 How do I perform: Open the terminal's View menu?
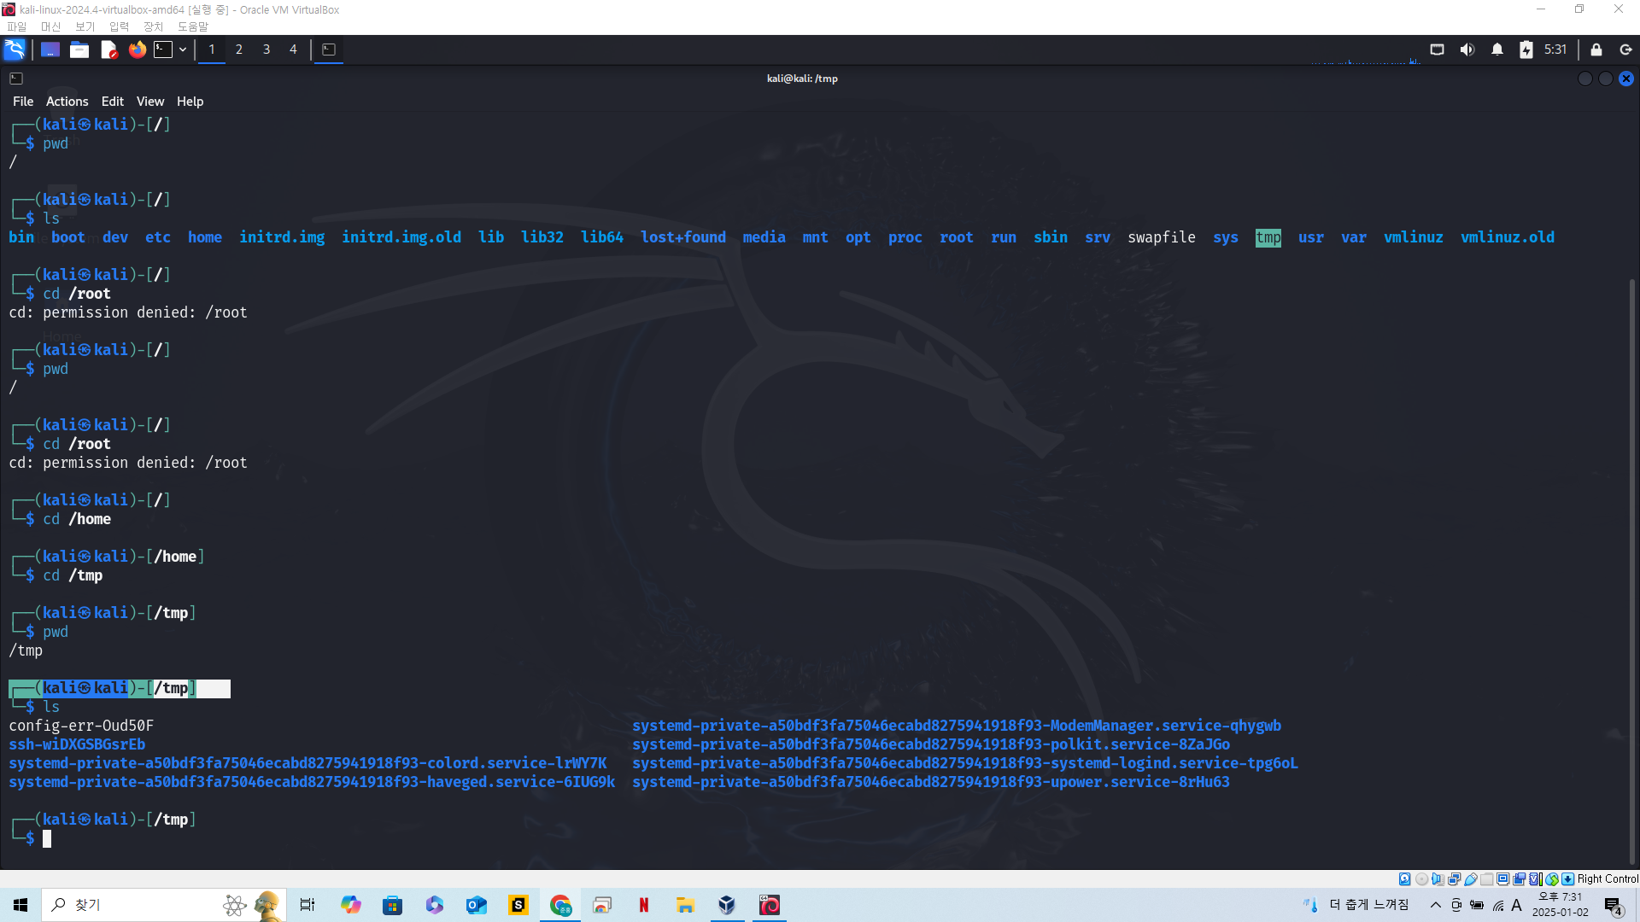click(x=149, y=101)
